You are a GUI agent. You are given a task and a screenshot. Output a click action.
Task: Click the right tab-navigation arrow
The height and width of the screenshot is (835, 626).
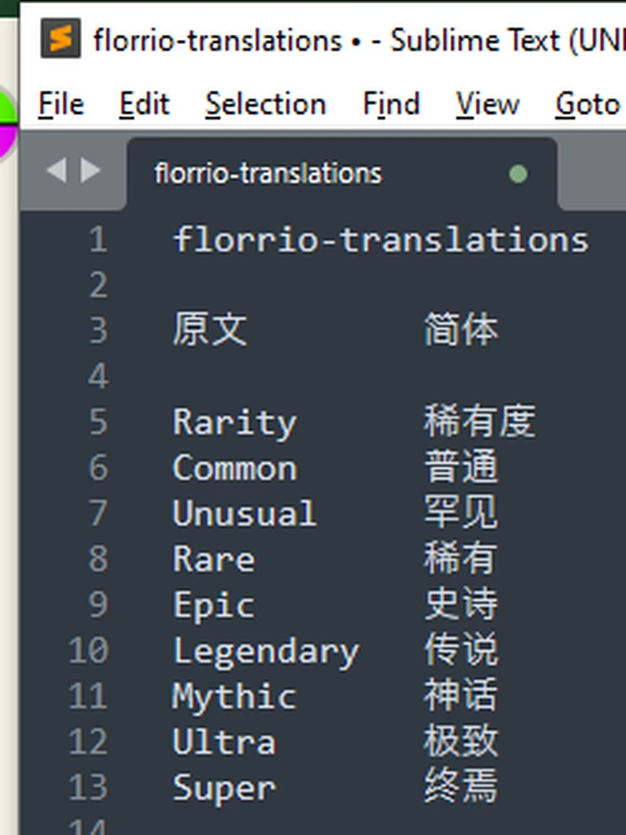coord(88,169)
